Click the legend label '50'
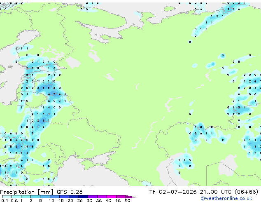 [128, 200]
